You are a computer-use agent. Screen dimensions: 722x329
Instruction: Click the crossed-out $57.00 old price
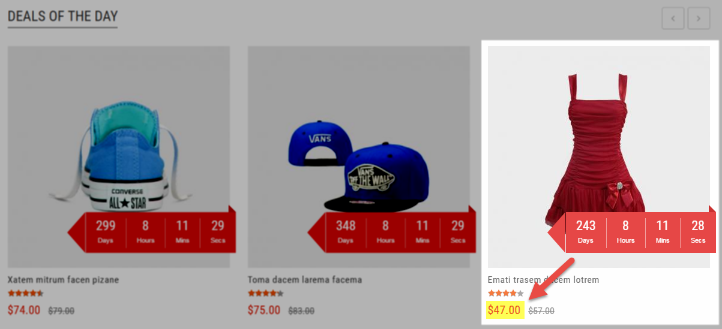coord(541,311)
